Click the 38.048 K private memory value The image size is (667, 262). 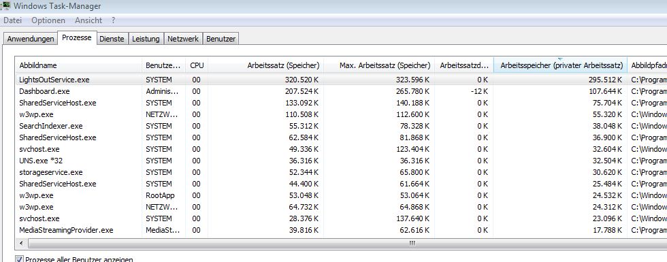tap(606, 126)
